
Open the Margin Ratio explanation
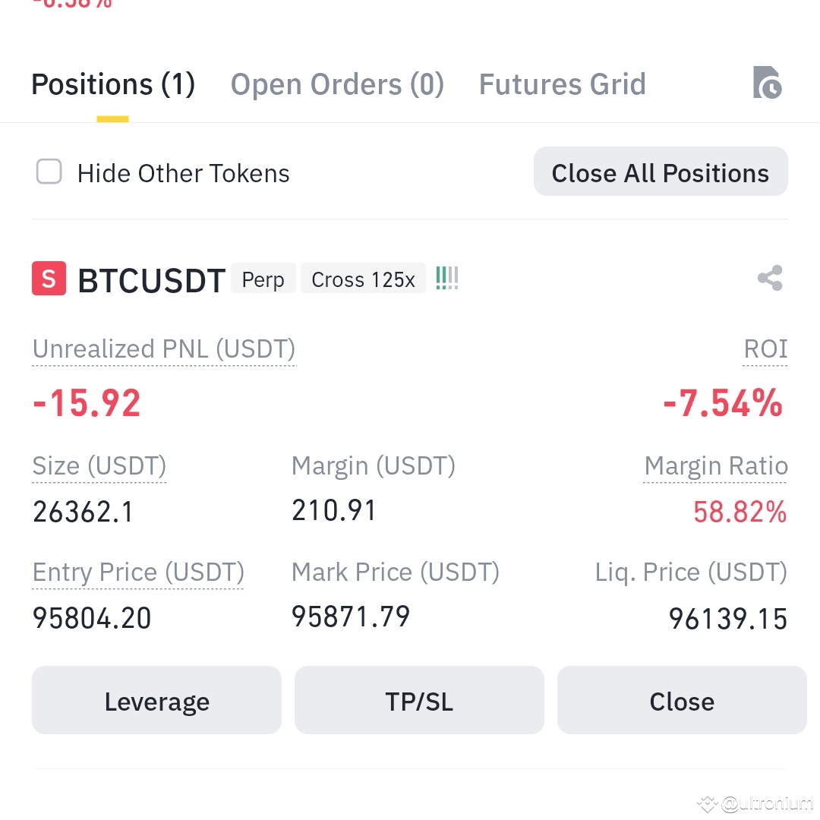click(715, 465)
